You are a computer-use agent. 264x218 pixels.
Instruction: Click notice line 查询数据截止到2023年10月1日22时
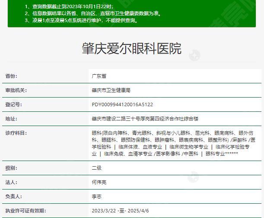coord(69,6)
